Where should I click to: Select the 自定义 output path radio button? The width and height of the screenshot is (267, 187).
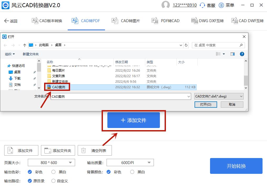(x=53, y=181)
